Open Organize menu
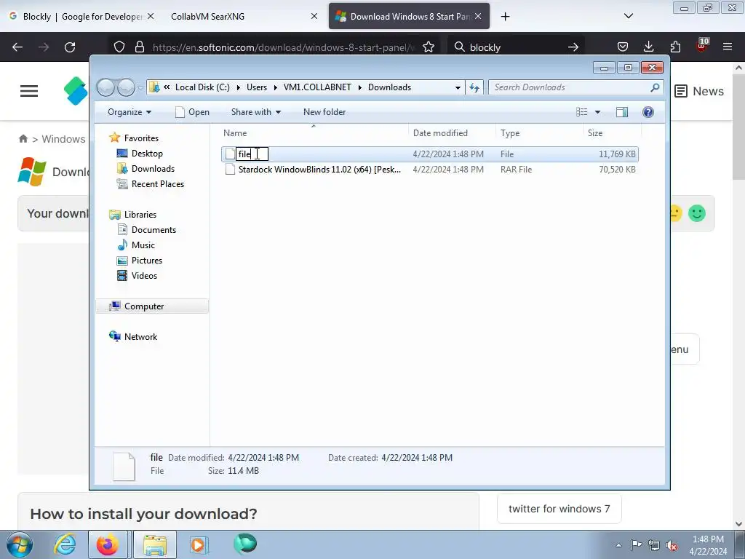745x559 pixels. 130,112
